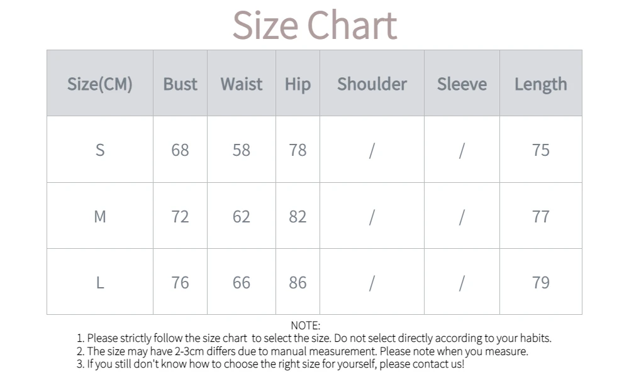Image resolution: width=629 pixels, height=377 pixels.
Task: Select the Hip column header
Action: tap(298, 84)
